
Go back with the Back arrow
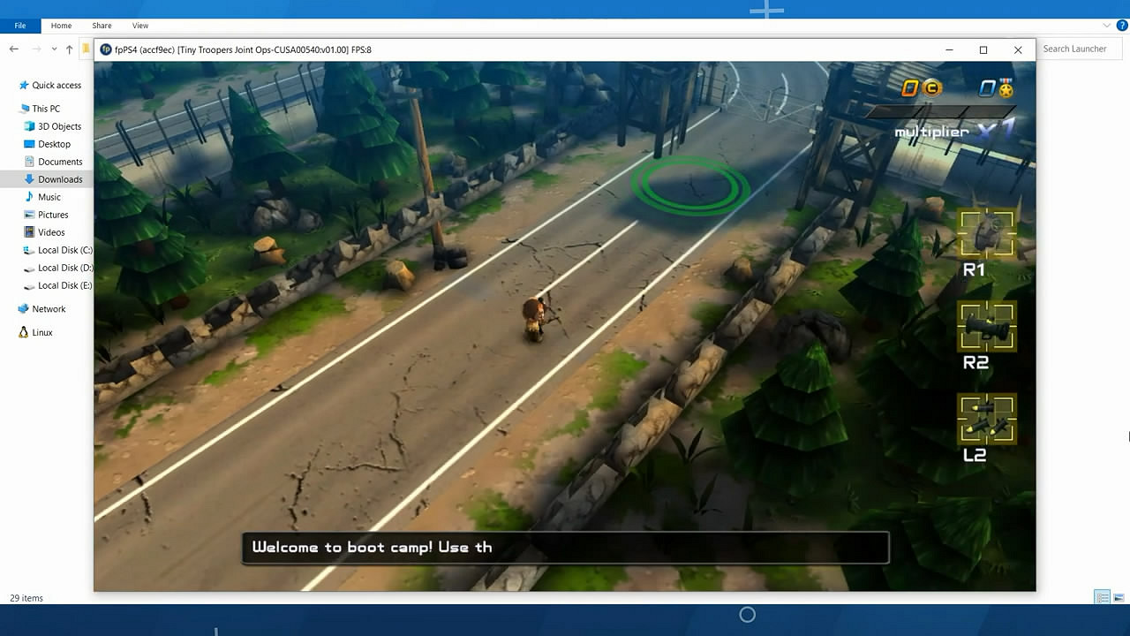click(14, 49)
